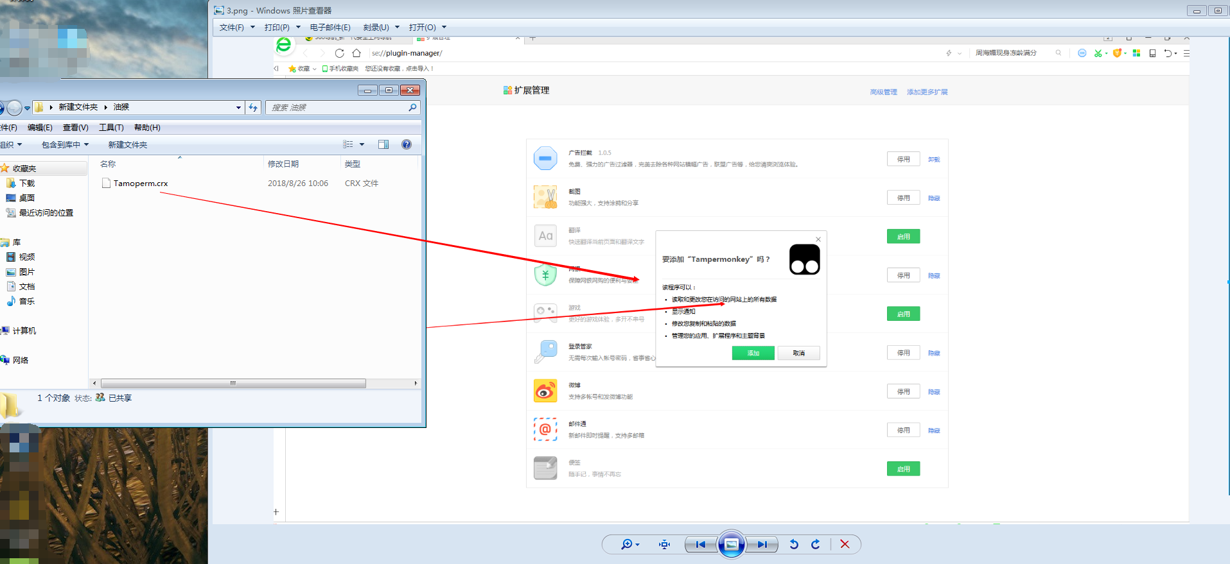
Task: Expand the Explorer address bar history dropdown
Action: (238, 108)
